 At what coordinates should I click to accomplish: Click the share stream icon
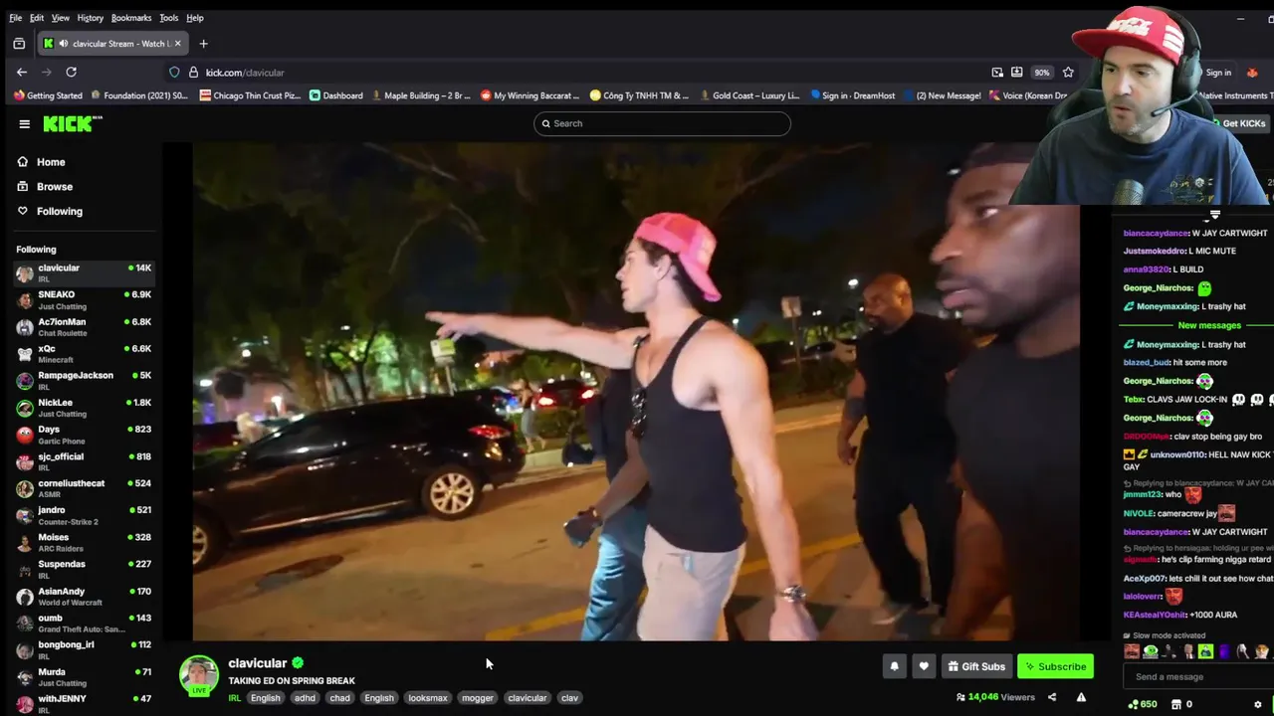(x=1052, y=697)
